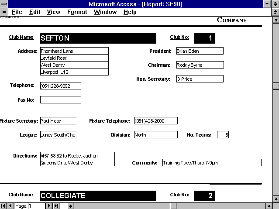Click the empty Fax No field
Screen dimensions: 279x209
pyautogui.click(x=61, y=100)
